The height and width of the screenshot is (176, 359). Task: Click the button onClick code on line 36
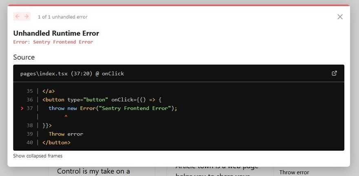click(102, 100)
